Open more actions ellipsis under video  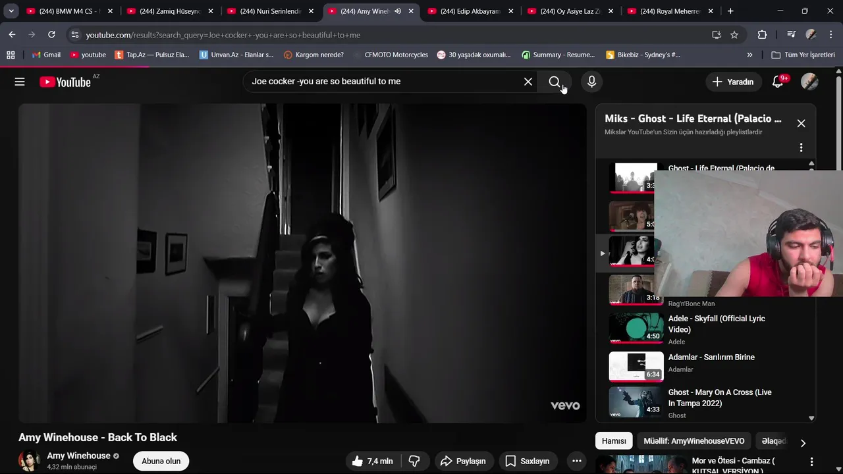pos(577,461)
